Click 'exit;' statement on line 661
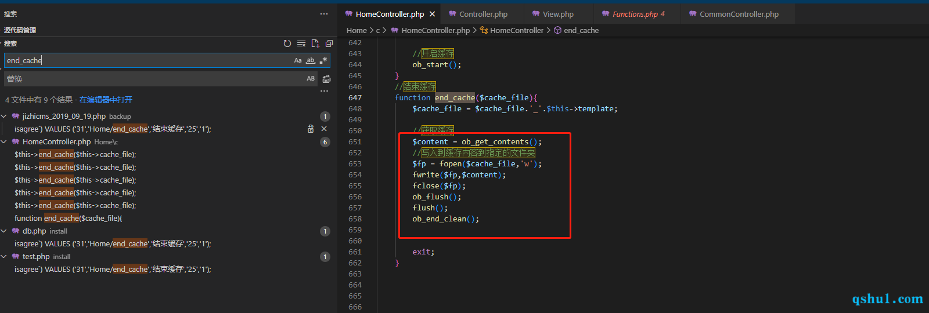Viewport: 929px width, 313px height. tap(423, 252)
